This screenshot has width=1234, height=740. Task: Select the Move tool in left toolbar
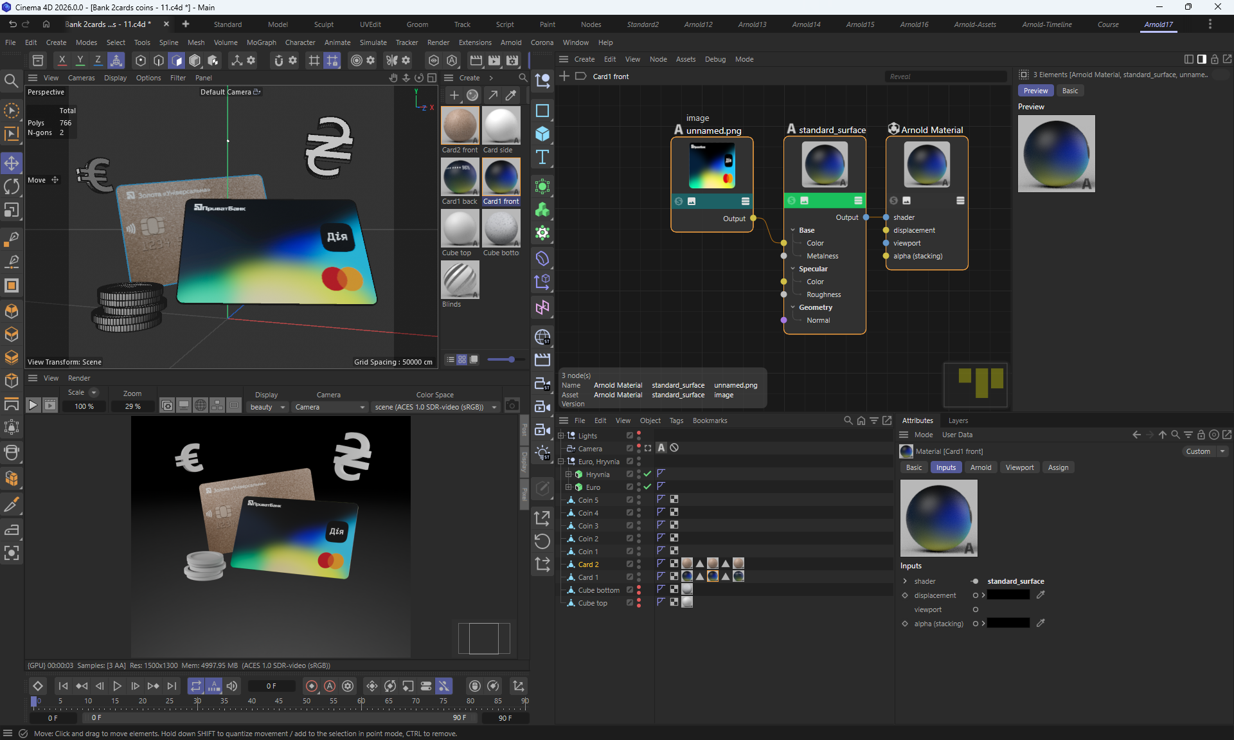click(x=12, y=163)
